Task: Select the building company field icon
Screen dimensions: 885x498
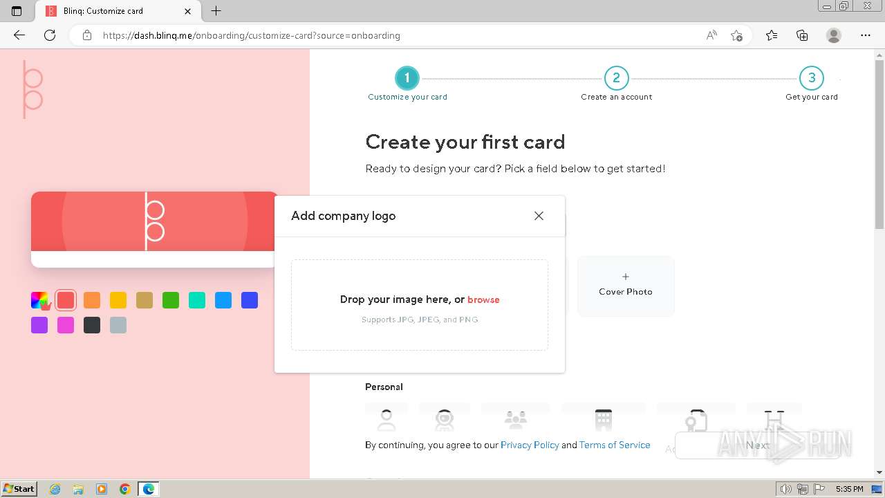Action: coord(604,420)
